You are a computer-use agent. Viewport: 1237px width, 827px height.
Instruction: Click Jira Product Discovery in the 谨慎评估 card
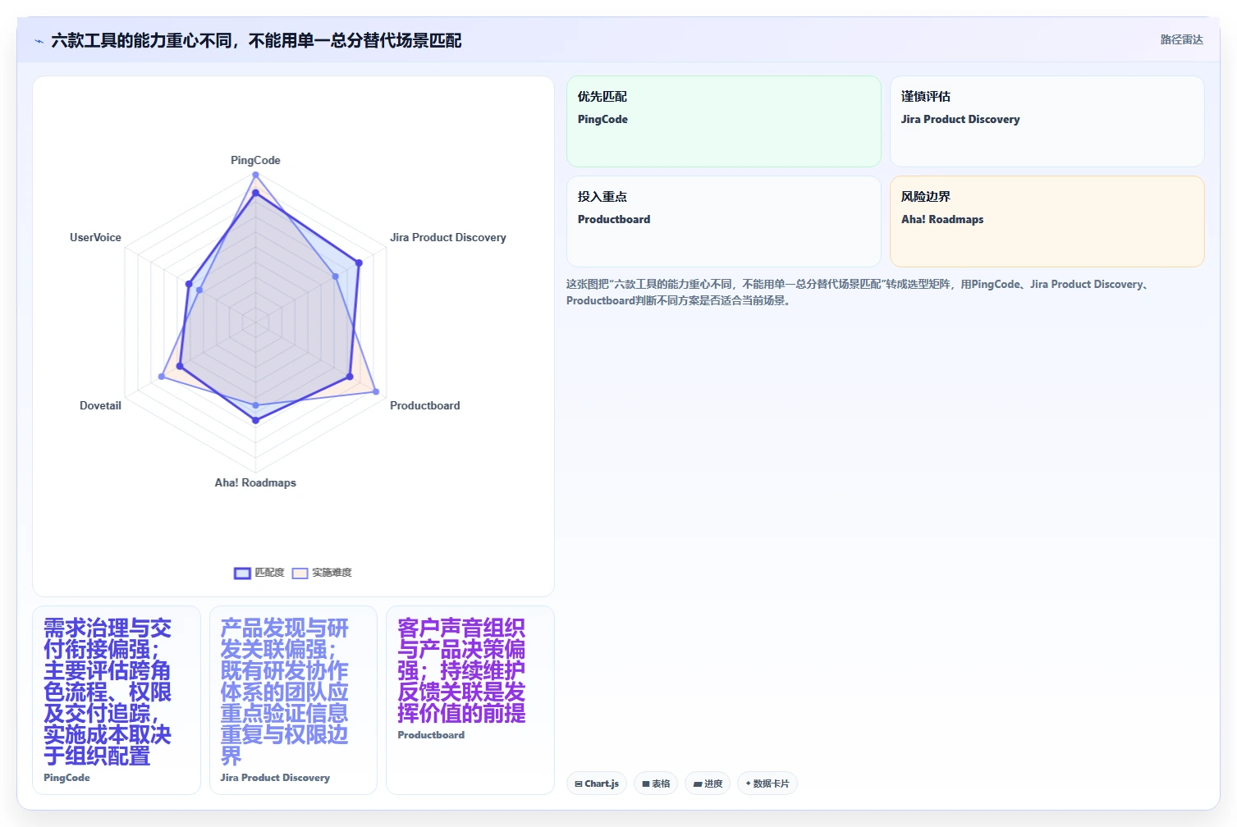point(960,119)
